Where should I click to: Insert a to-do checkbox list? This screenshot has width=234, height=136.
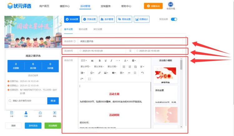tap(135, 66)
